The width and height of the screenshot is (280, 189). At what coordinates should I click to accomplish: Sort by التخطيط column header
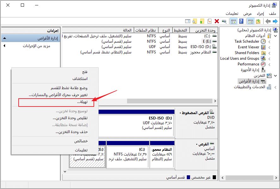tap(180, 30)
